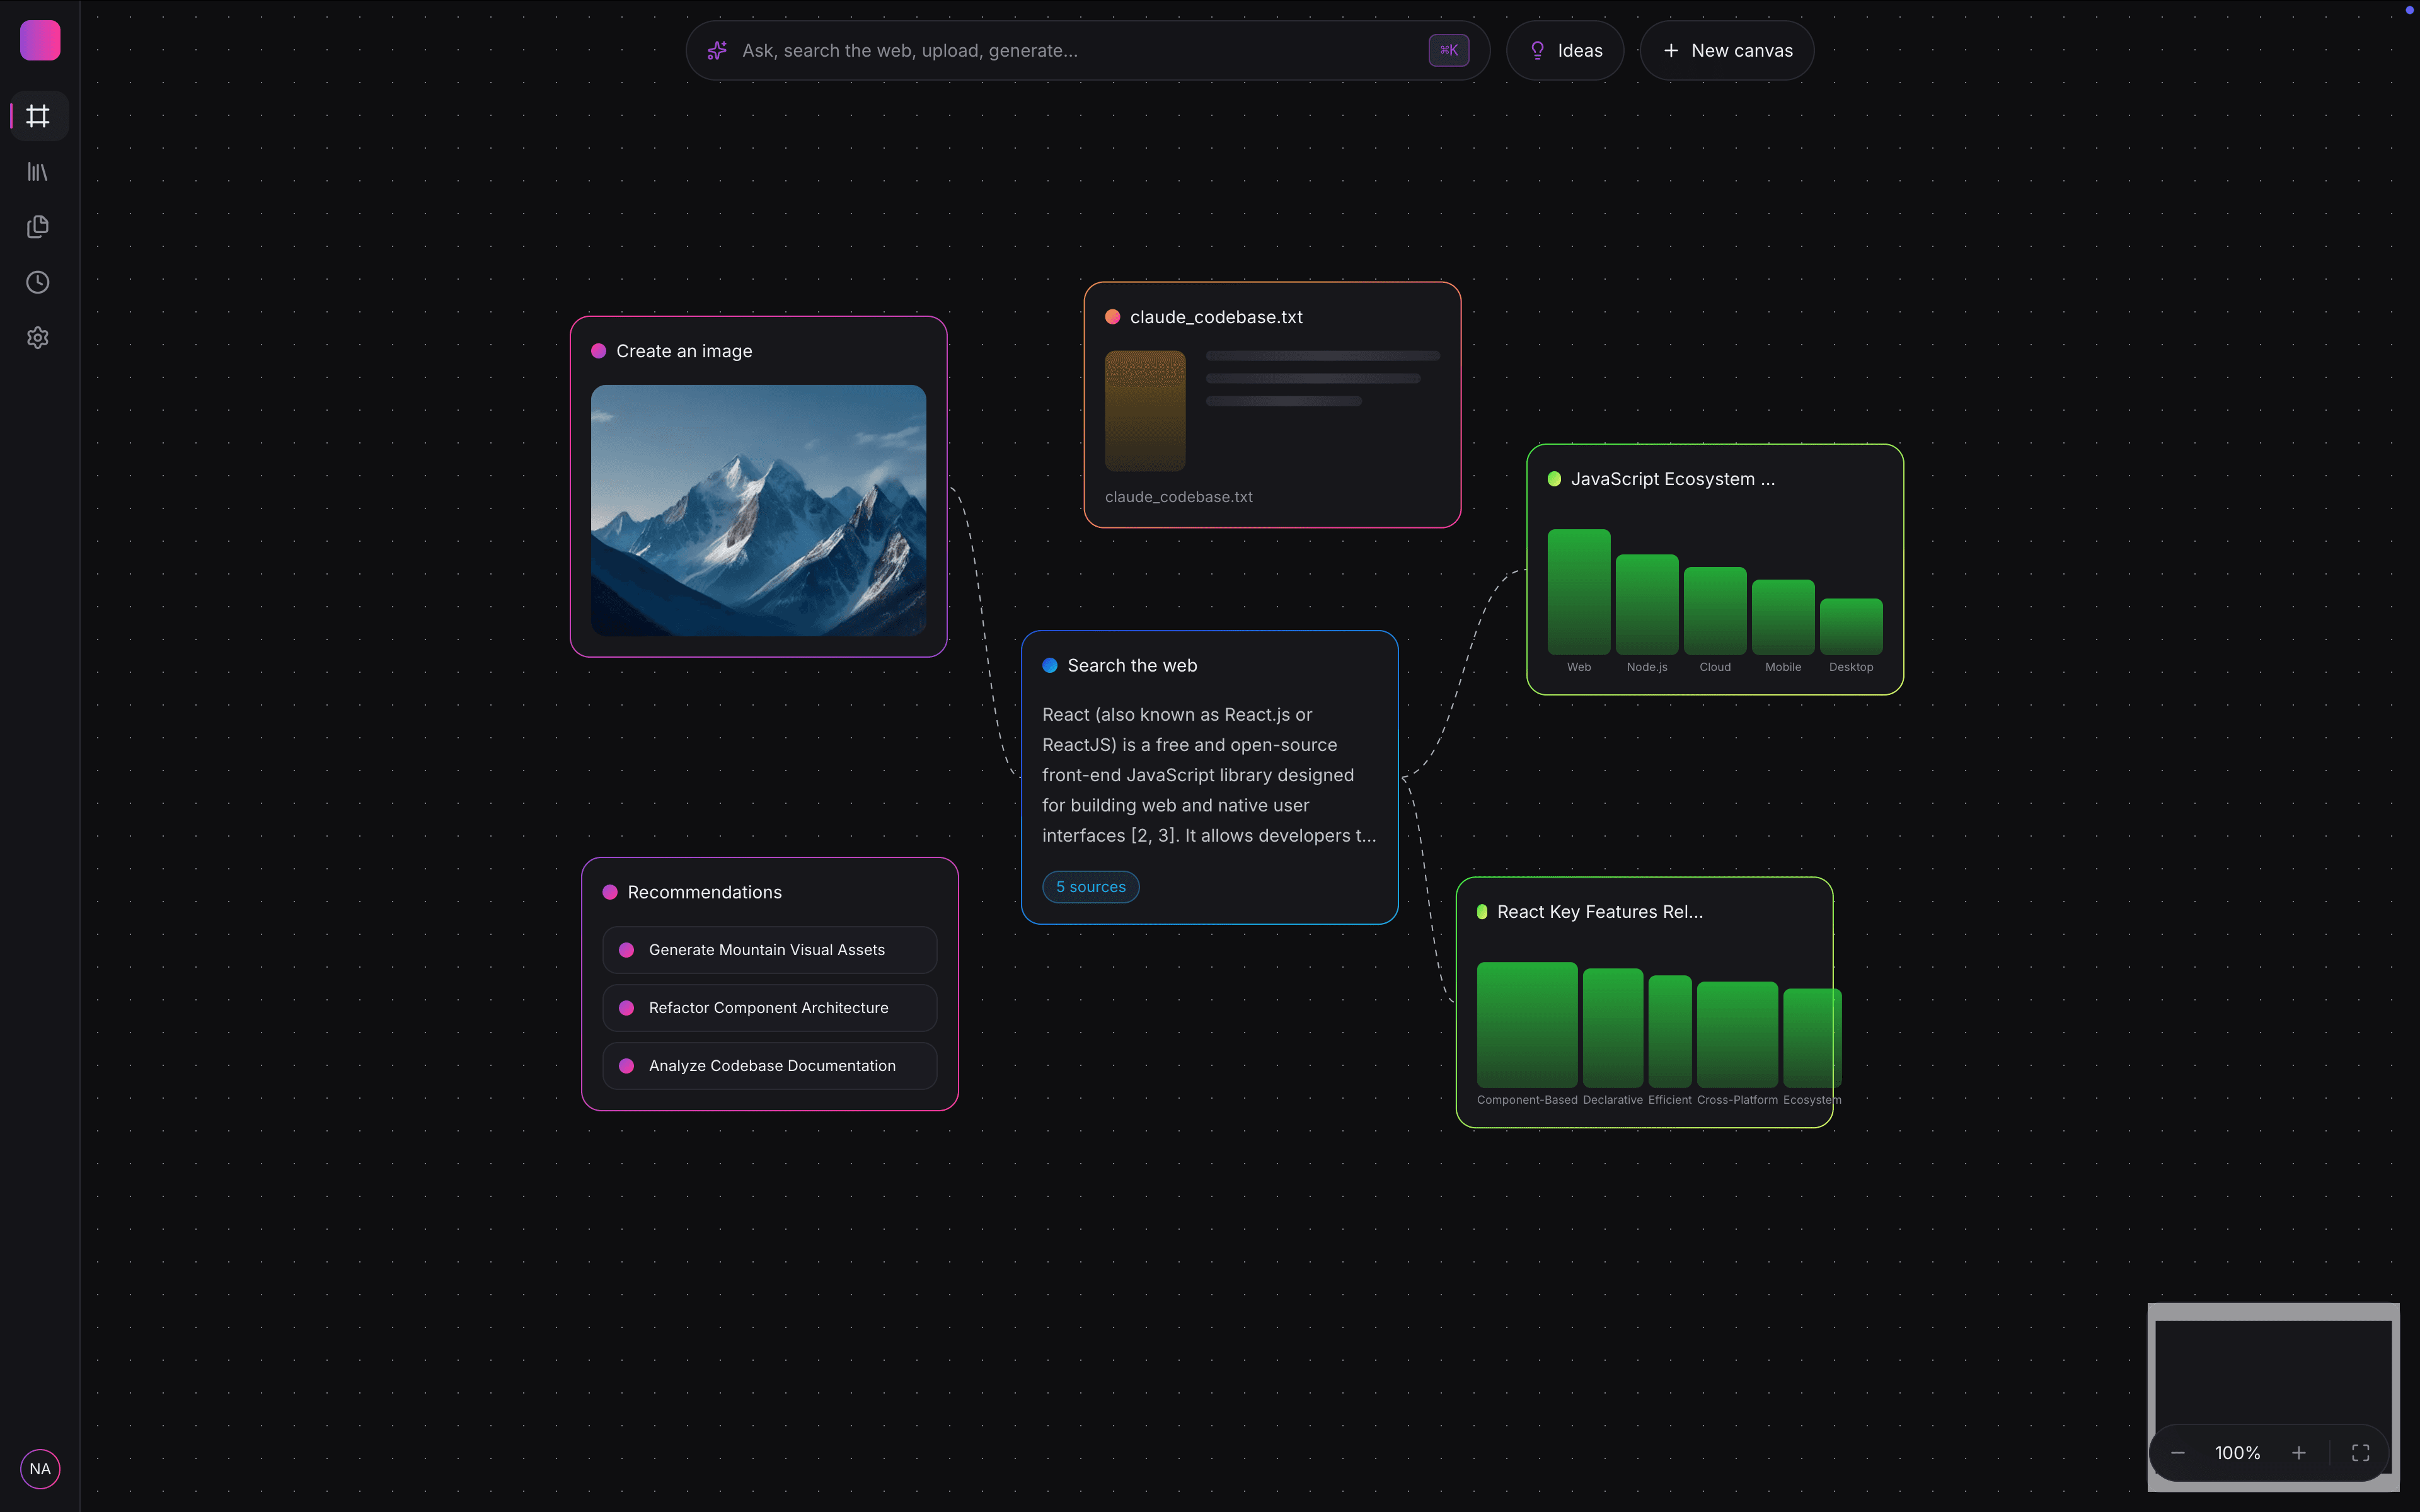Click the Mobile bar in the chart
This screenshot has width=2420, height=1512.
1783,617
